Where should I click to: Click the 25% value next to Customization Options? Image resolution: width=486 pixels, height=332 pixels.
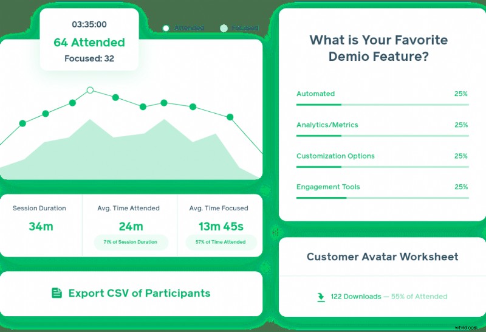tap(461, 156)
